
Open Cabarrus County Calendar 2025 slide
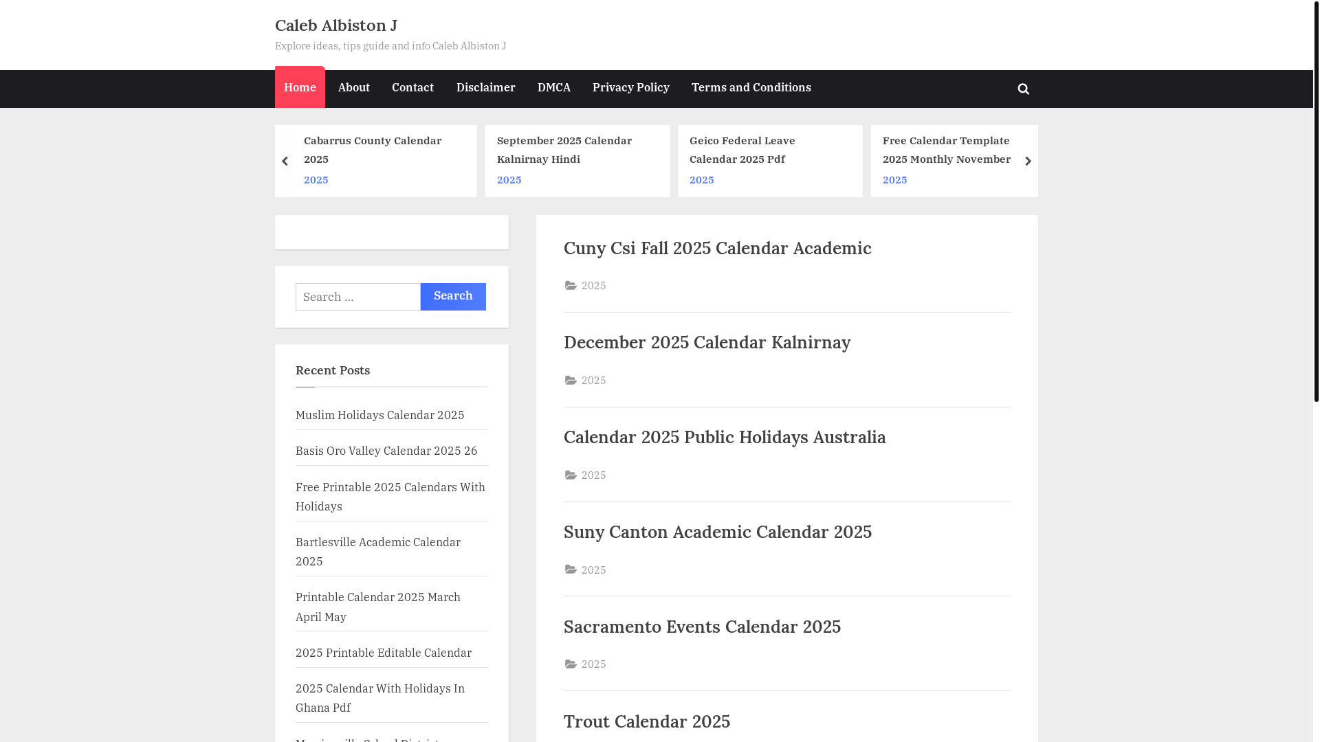pos(373,150)
